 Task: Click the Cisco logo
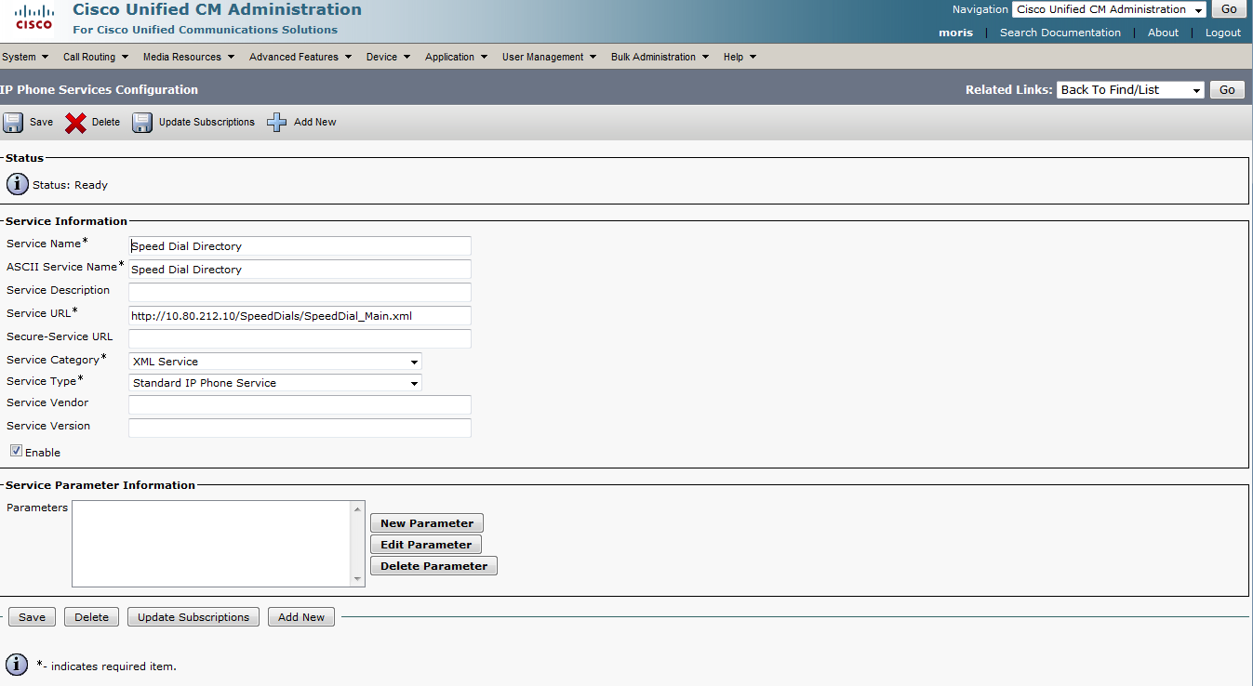33,18
